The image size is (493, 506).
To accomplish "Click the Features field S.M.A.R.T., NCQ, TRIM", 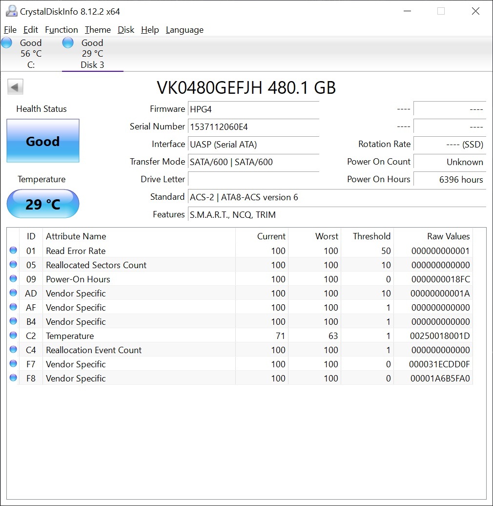I will (x=337, y=214).
